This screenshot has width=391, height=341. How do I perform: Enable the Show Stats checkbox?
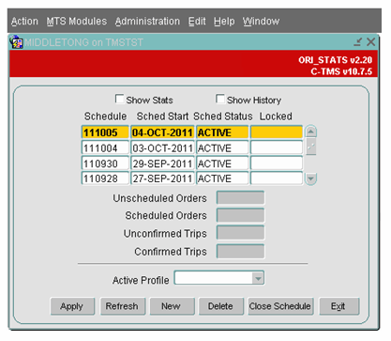click(x=119, y=99)
